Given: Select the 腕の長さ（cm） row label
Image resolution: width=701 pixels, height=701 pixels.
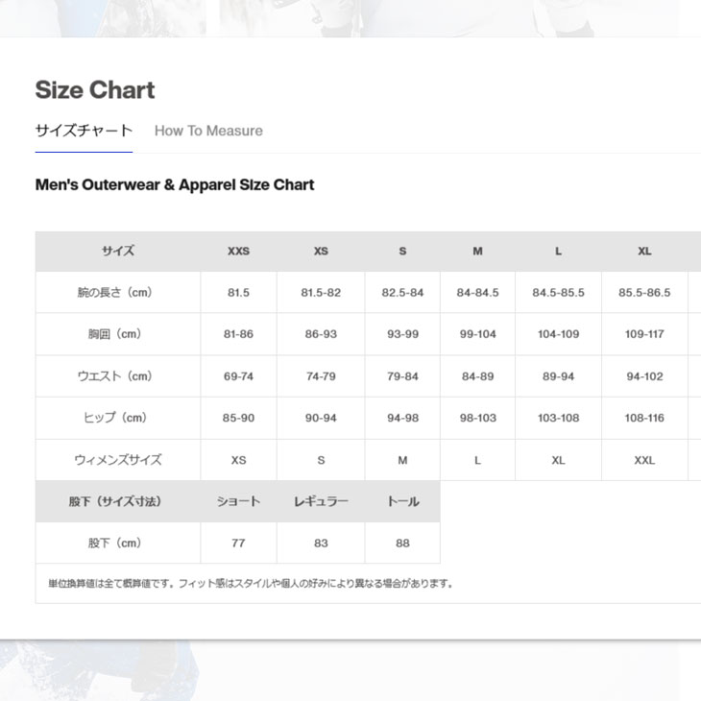Looking at the screenshot, I should pyautogui.click(x=118, y=292).
